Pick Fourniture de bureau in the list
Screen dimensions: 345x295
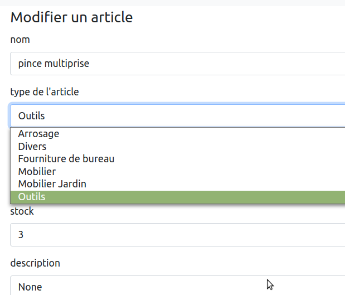pos(66,159)
